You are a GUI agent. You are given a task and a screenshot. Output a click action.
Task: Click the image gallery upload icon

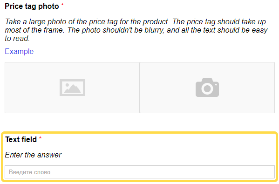72,88
